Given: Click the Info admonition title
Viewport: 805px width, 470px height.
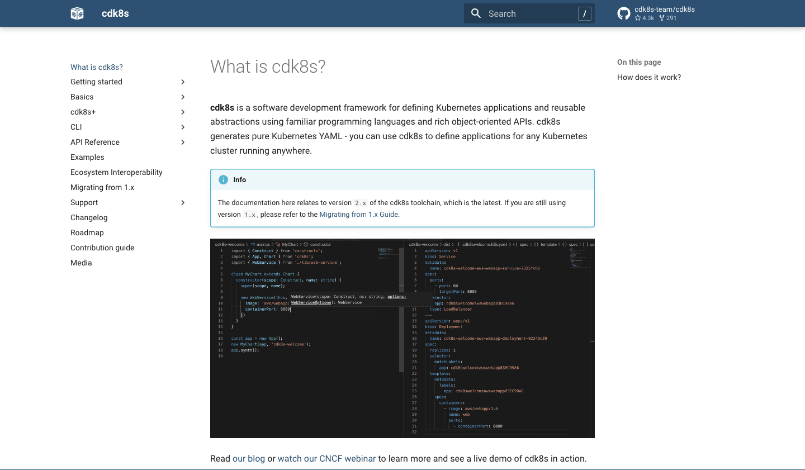Looking at the screenshot, I should (240, 179).
